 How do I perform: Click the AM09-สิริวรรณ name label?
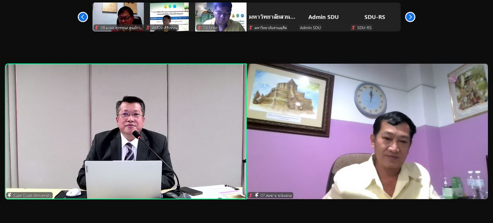(165, 28)
